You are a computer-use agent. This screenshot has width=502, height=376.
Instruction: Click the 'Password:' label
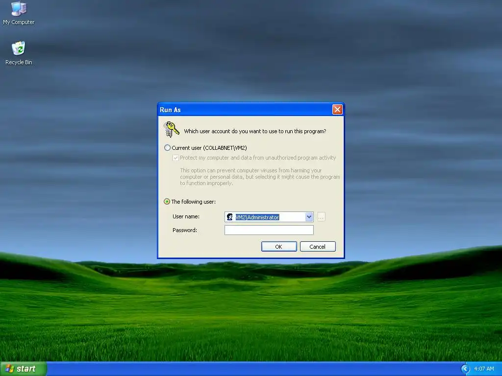click(x=185, y=230)
